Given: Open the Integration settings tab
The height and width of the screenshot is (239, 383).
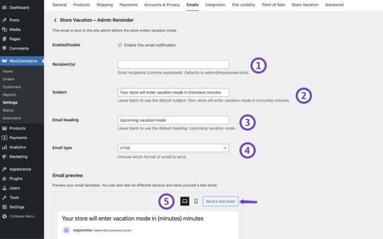Looking at the screenshot, I should click(215, 5).
